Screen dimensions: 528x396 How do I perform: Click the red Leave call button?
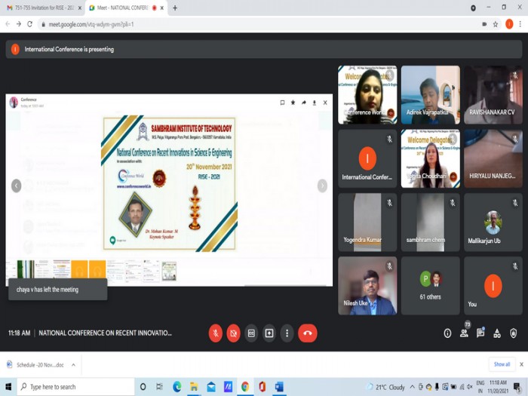coord(307,333)
